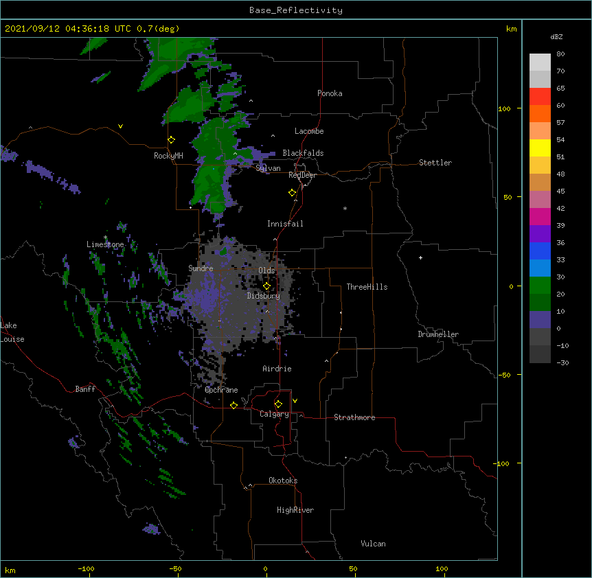
Task: Select the magenta 39-42 dBZ legend swatch
Action: pos(540,216)
